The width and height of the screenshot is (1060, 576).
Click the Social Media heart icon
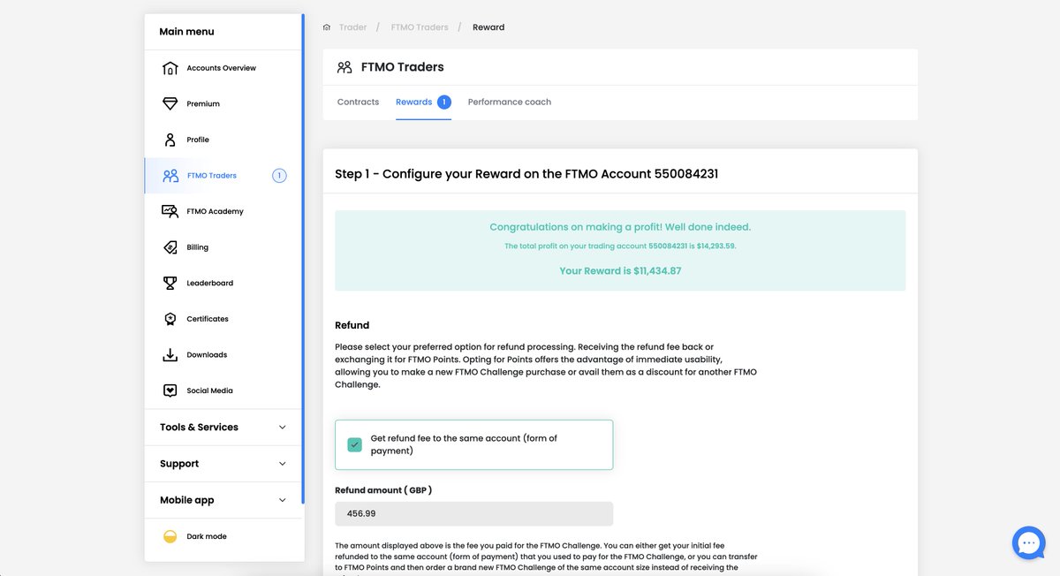170,390
